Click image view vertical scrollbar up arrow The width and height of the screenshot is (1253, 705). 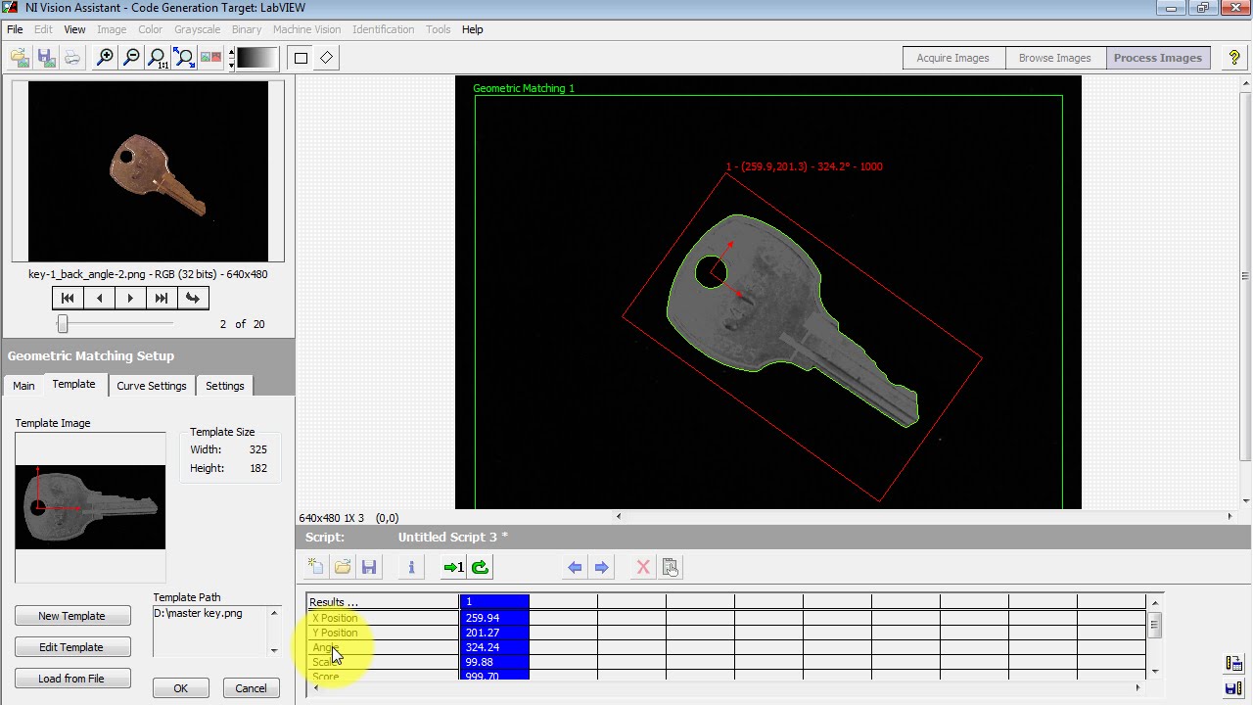[1245, 81]
